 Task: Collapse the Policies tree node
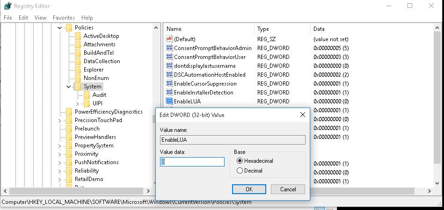pyautogui.click(x=60, y=28)
